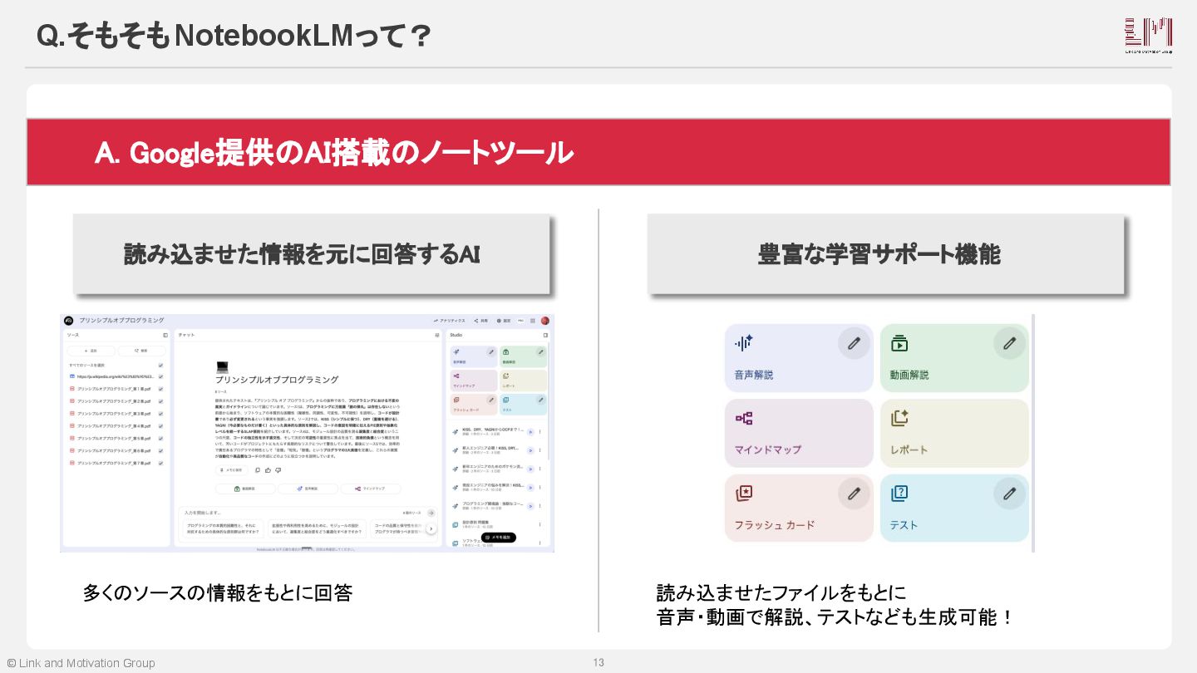Open the Google apps grid icon
1197x673 pixels.
(533, 321)
